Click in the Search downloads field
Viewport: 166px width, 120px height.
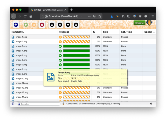39,104
